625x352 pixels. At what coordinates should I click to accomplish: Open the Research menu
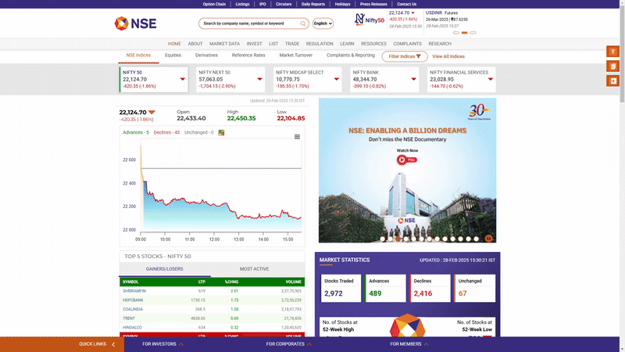pyautogui.click(x=440, y=44)
